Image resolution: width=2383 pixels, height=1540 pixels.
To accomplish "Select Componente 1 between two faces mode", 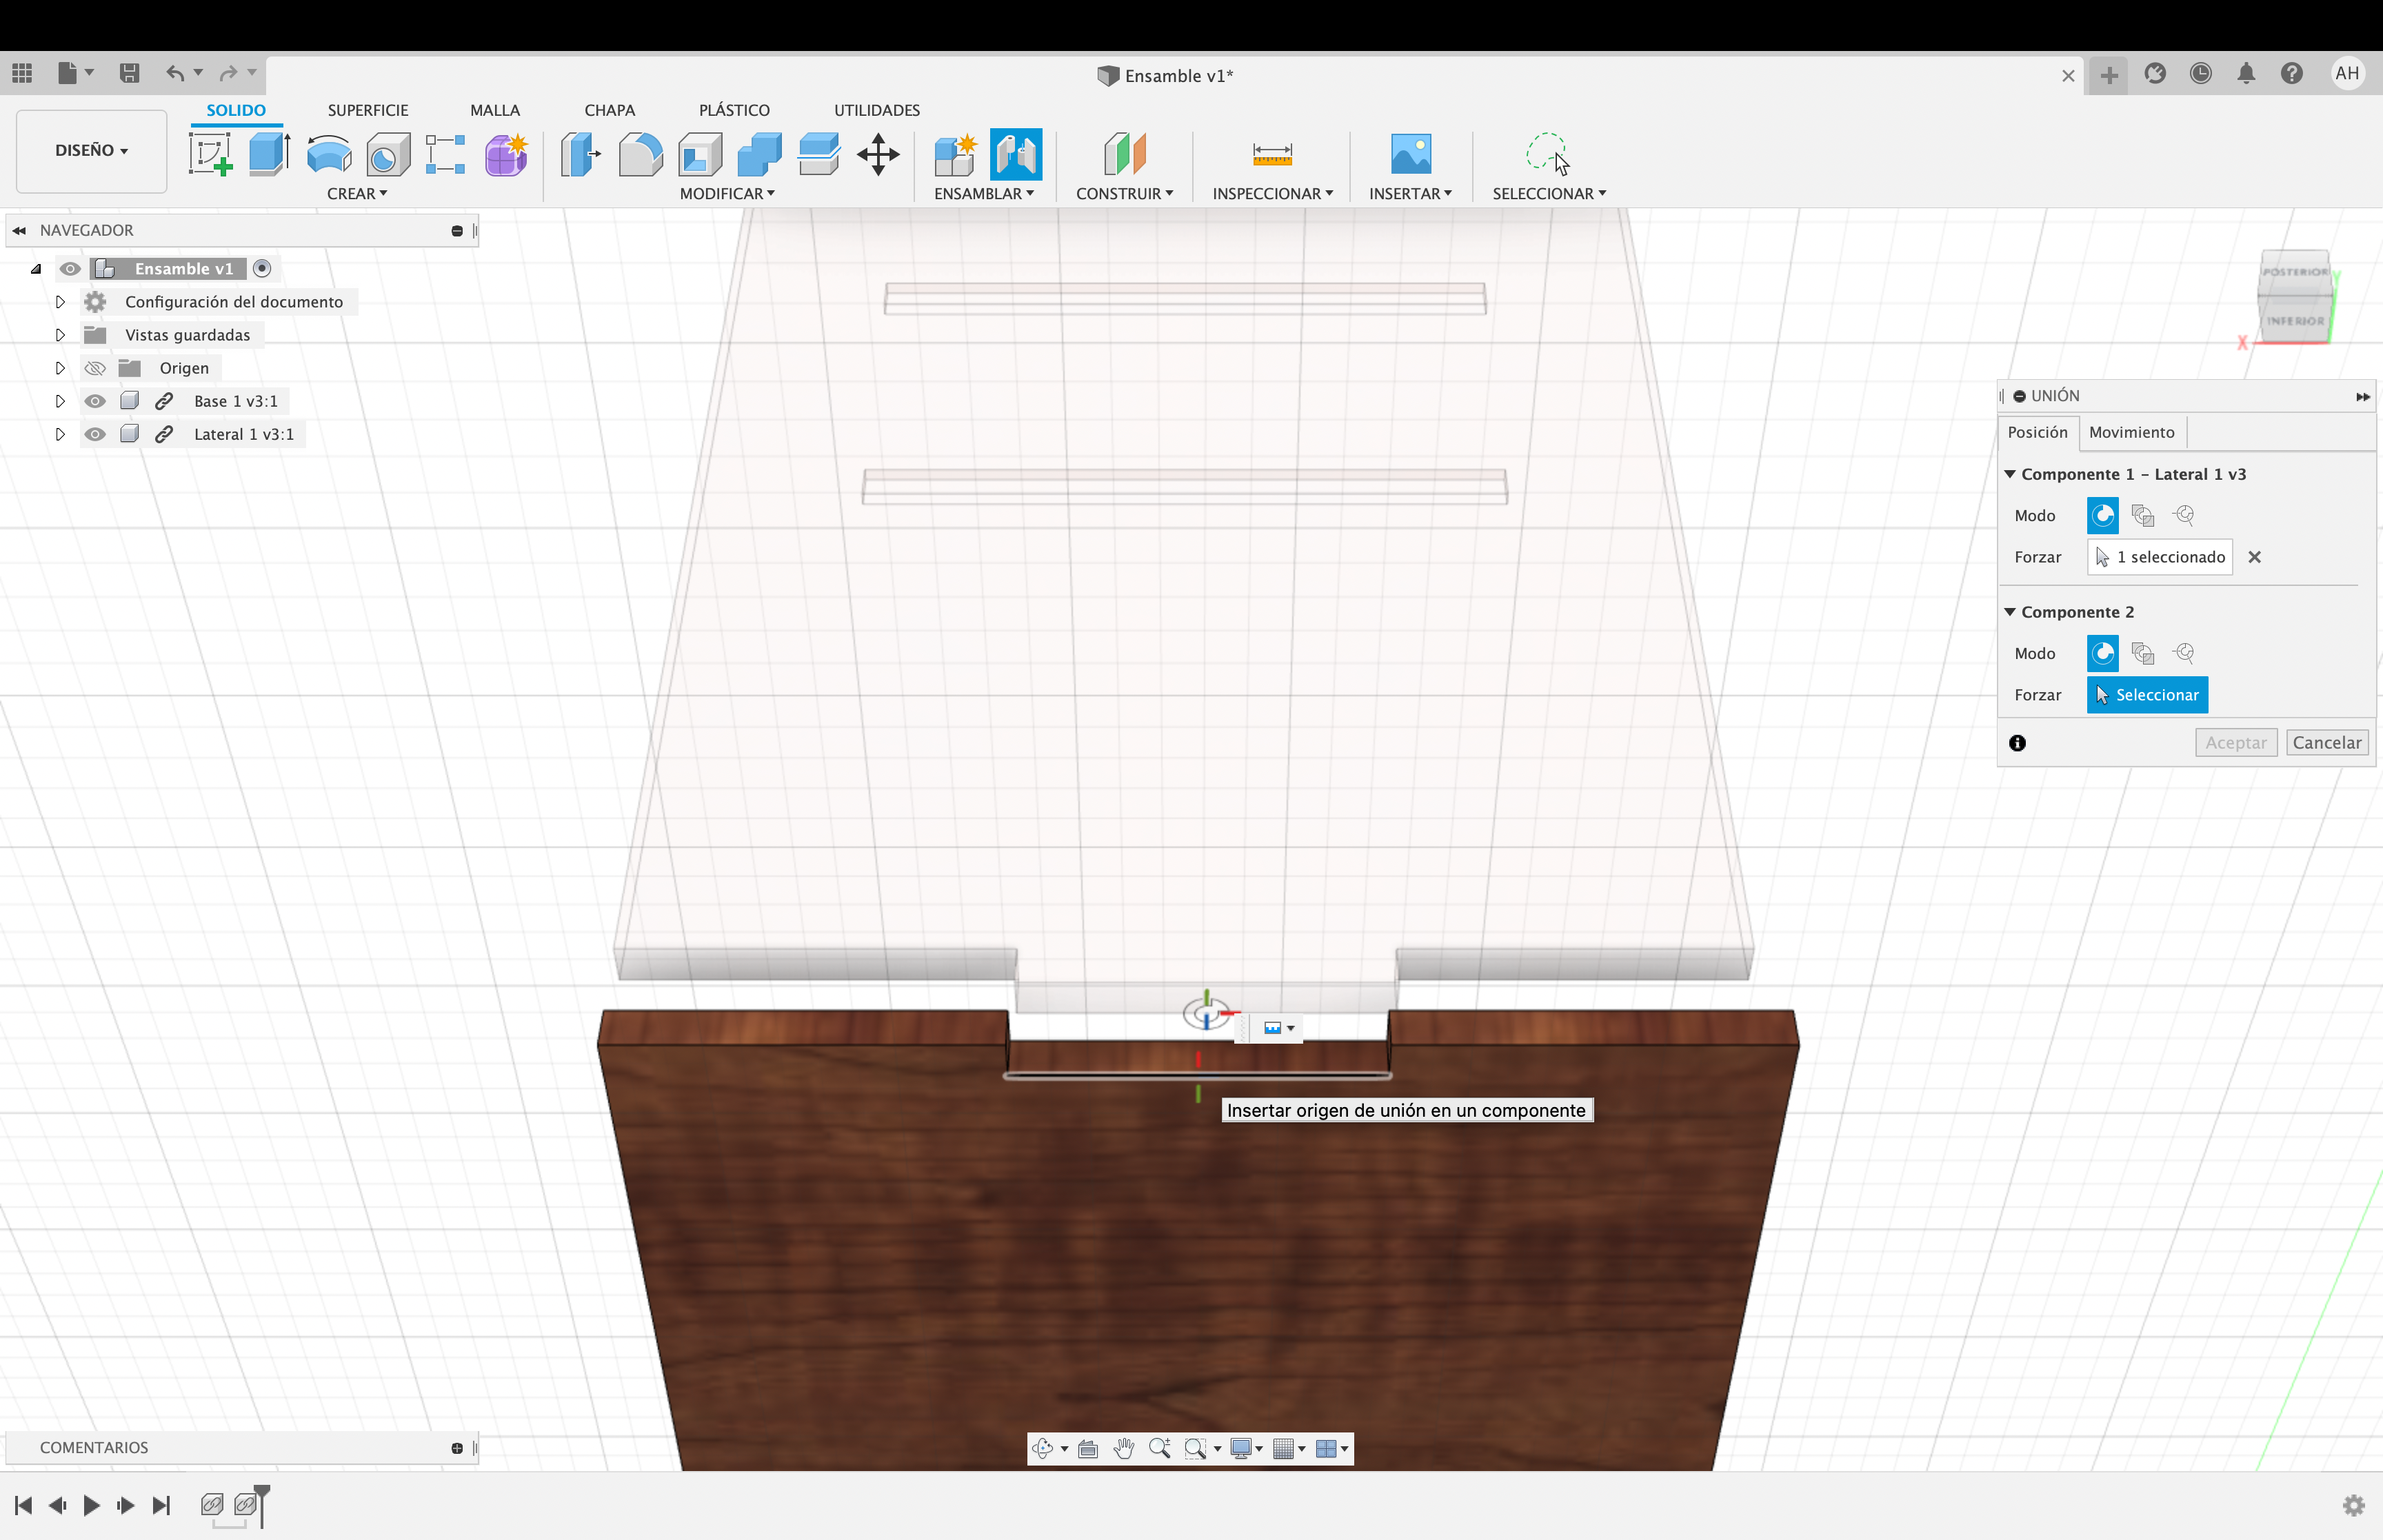I will pos(2143,515).
